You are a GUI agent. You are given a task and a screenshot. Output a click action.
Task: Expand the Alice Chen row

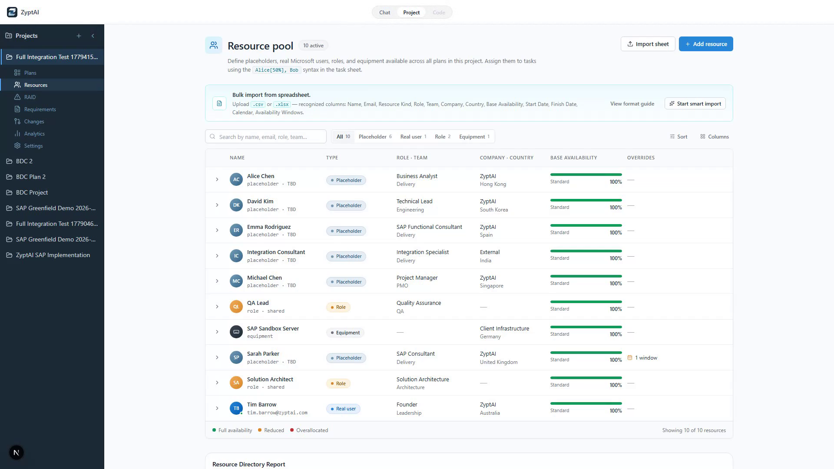pos(217,179)
